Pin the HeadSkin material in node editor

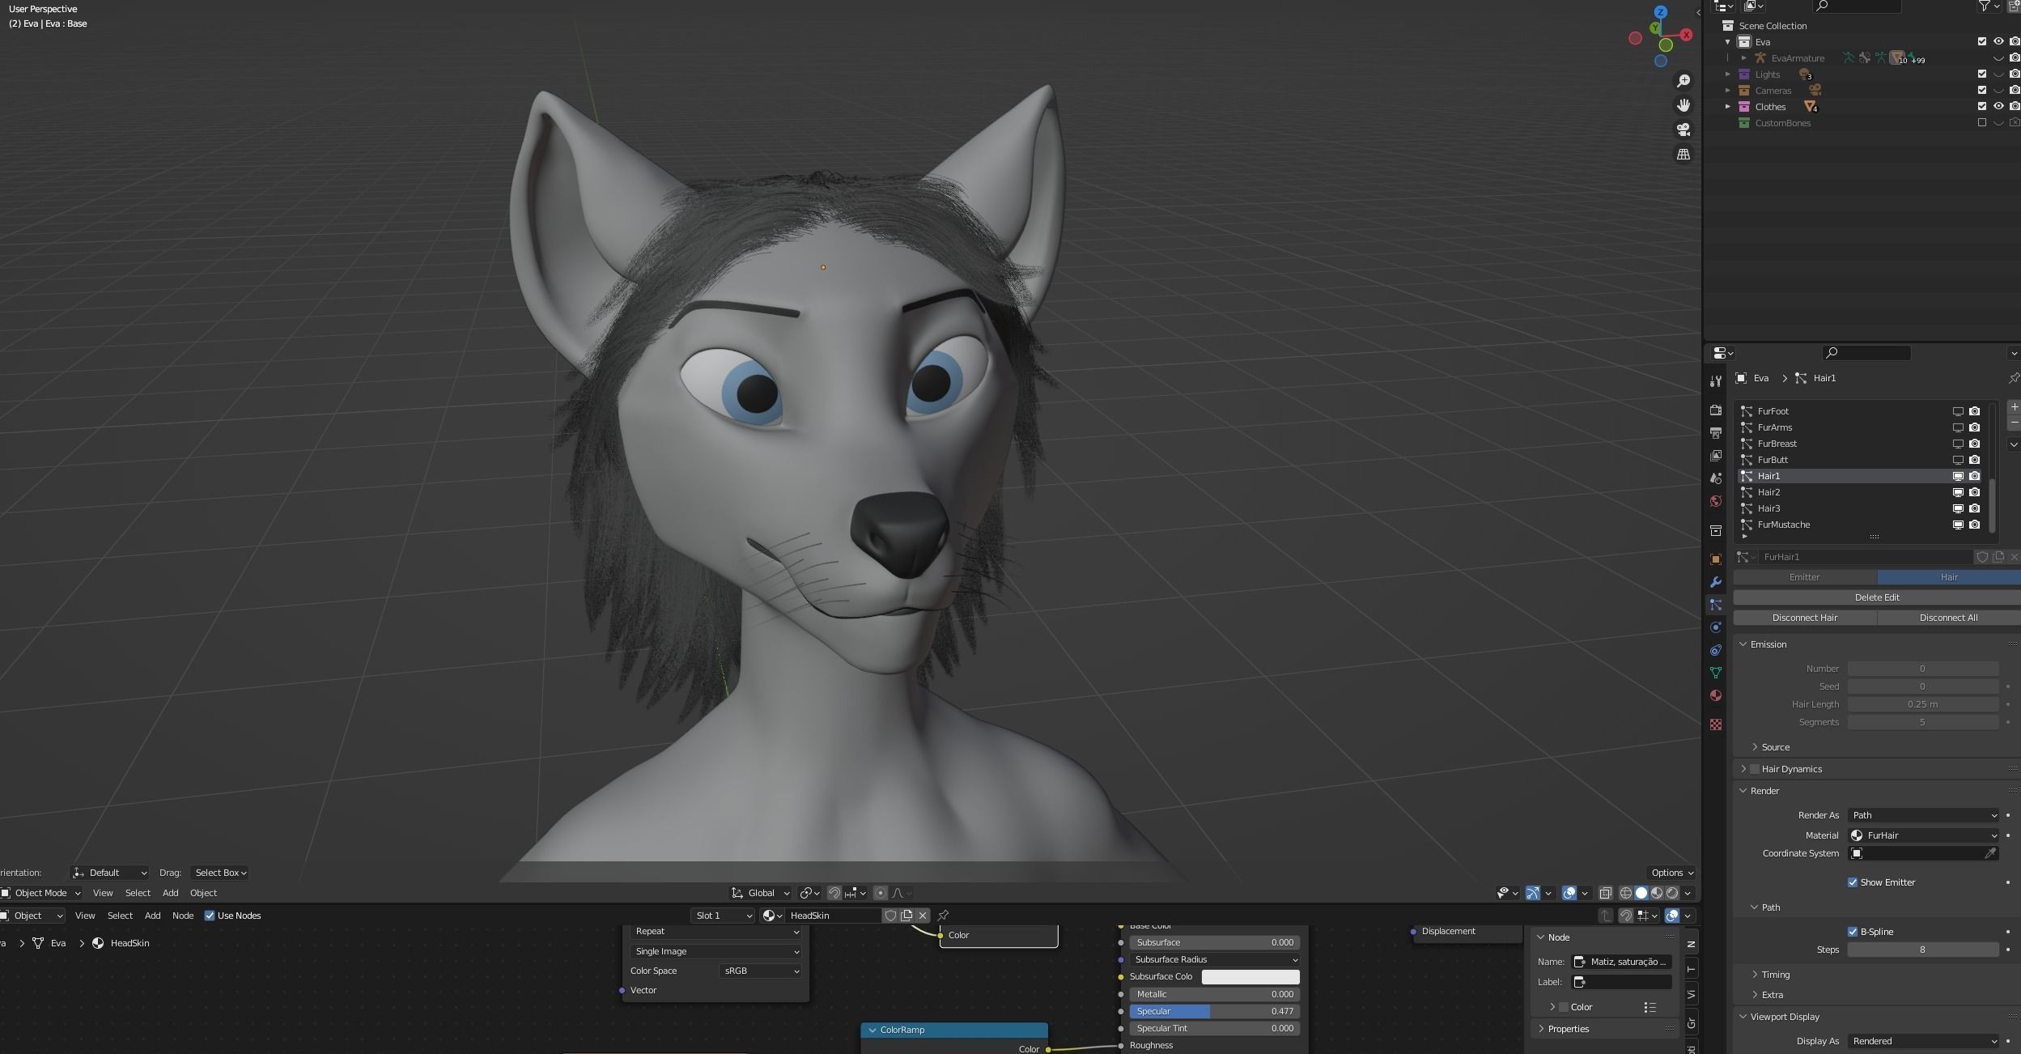pyautogui.click(x=943, y=916)
